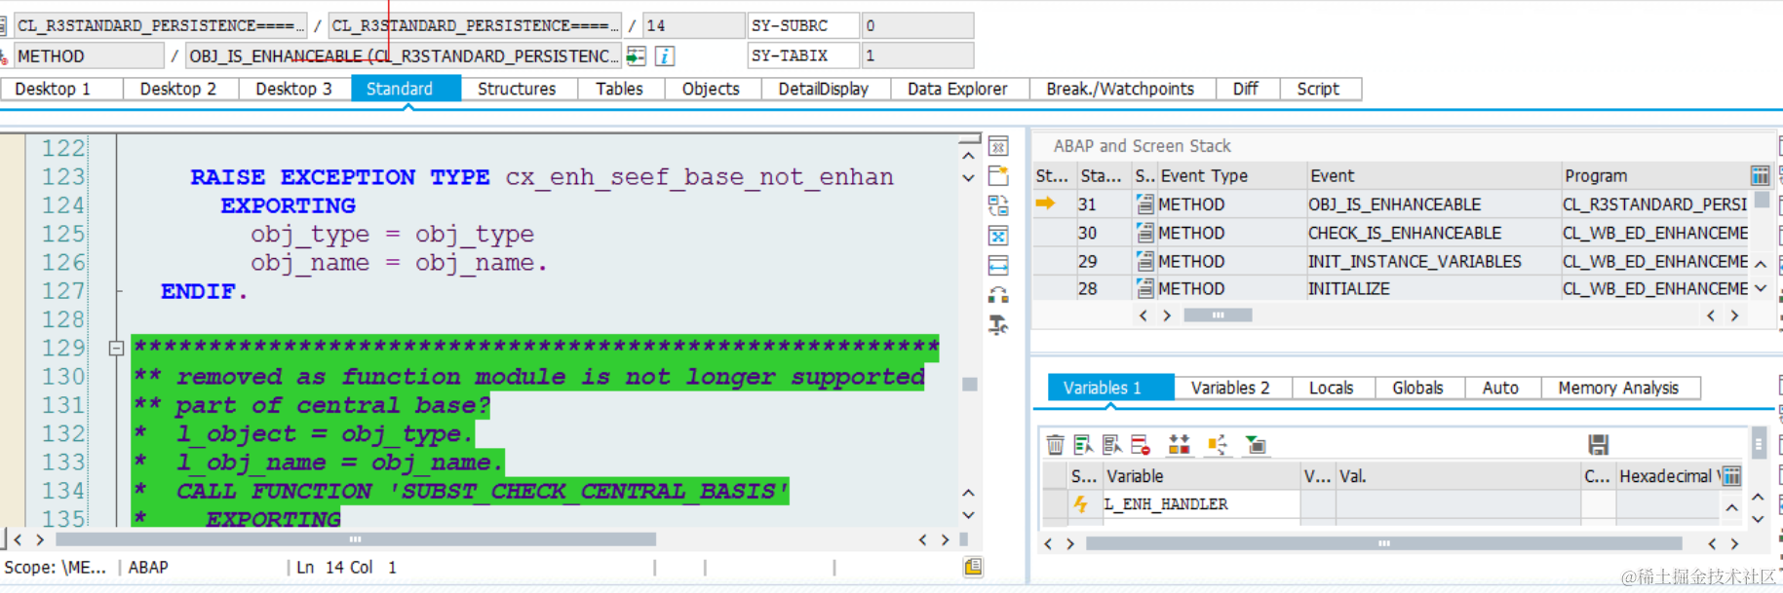
Task: Open the Objects tab
Action: coord(711,89)
